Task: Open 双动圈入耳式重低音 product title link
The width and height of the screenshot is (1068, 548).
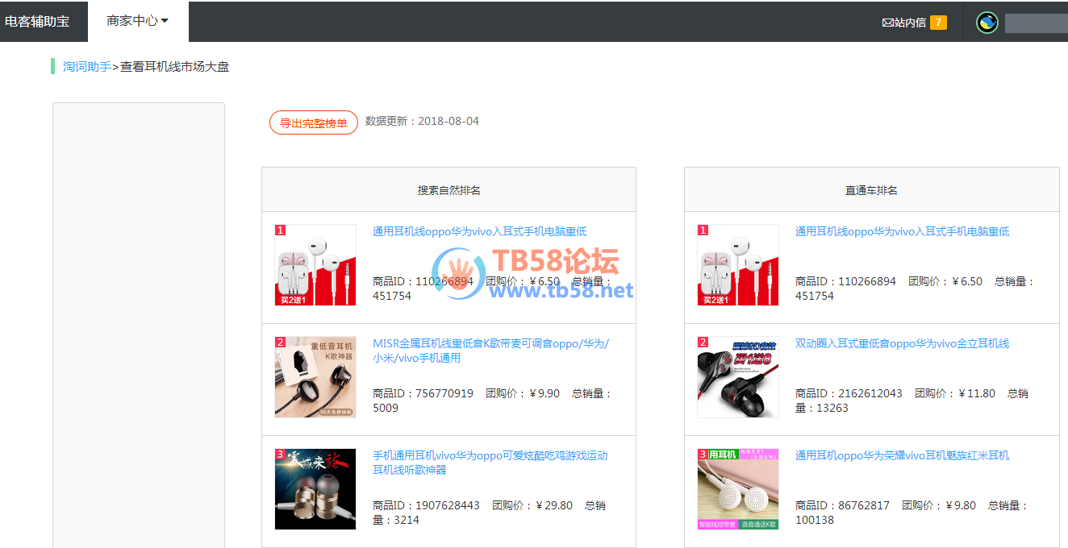Action: [902, 343]
